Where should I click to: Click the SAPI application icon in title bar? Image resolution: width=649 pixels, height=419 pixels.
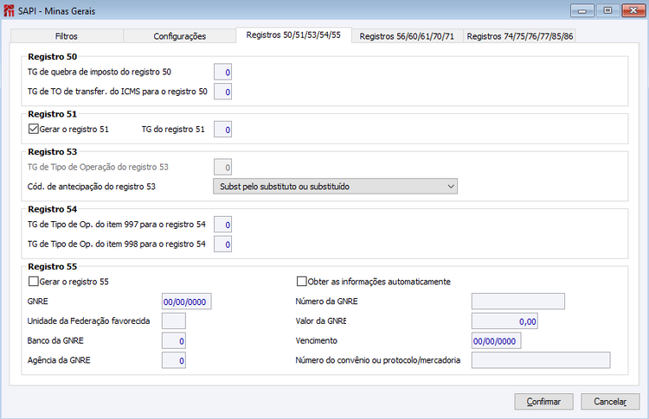tap(9, 10)
